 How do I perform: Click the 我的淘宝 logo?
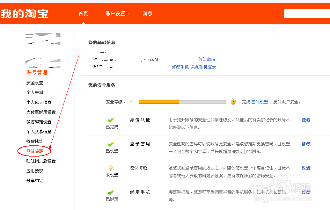(24, 13)
